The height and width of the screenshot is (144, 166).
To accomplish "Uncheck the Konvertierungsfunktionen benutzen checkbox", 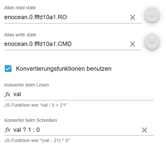I will [8, 69].
